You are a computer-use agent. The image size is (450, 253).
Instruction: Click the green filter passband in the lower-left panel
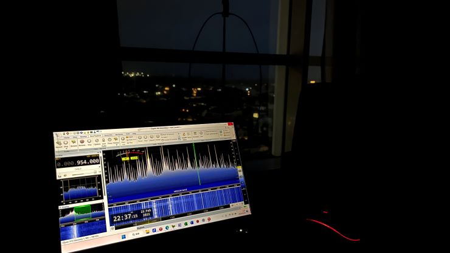pyautogui.click(x=83, y=213)
